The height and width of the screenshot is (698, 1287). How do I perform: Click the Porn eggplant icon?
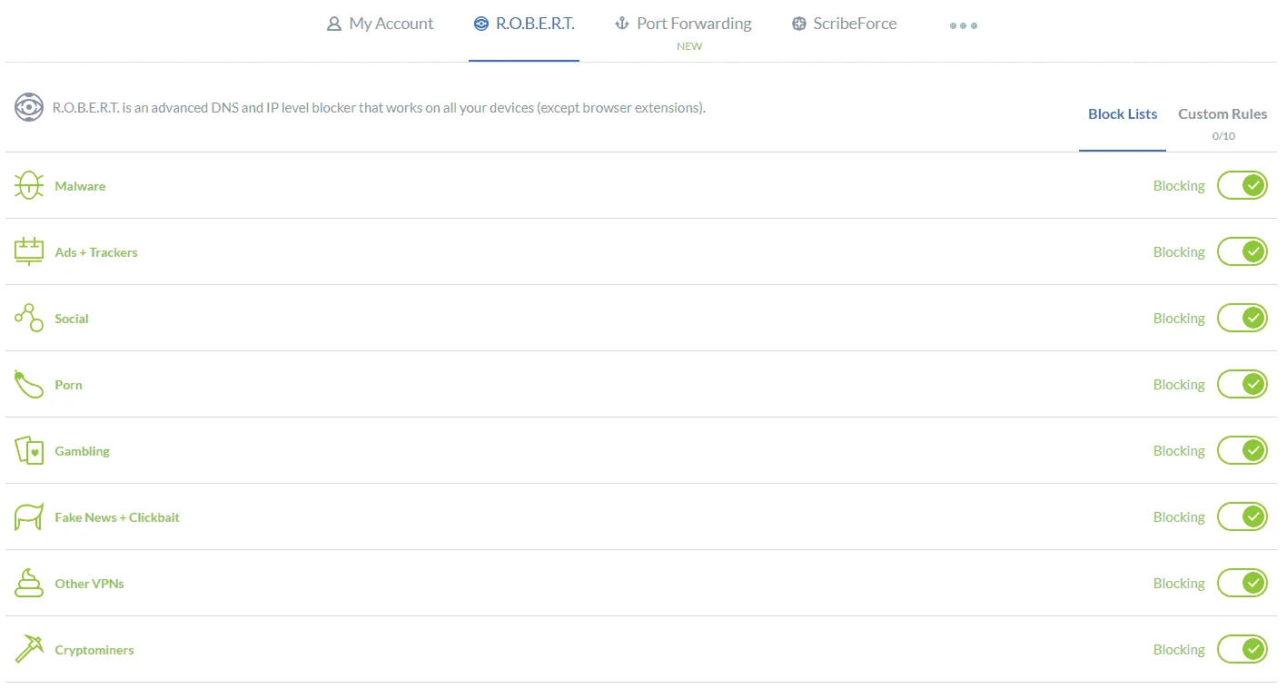pos(29,384)
